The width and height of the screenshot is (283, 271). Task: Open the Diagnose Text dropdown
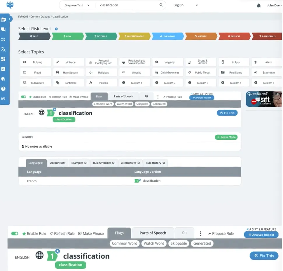pyautogui.click(x=77, y=5)
